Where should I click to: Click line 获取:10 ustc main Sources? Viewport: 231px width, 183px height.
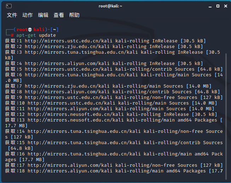tap(111, 103)
